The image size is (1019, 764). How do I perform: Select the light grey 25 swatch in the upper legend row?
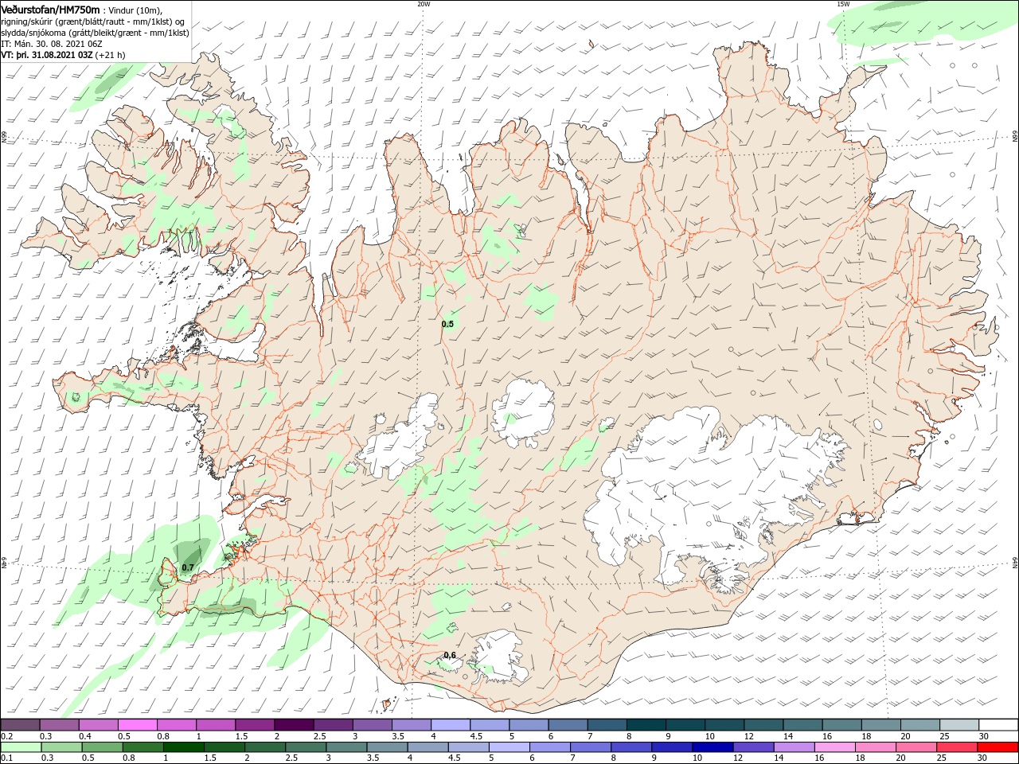(x=958, y=725)
